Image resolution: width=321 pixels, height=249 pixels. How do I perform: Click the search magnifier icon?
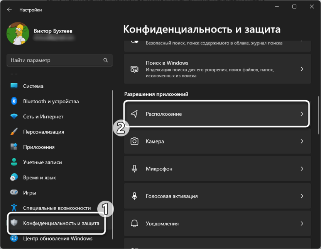tap(106, 60)
